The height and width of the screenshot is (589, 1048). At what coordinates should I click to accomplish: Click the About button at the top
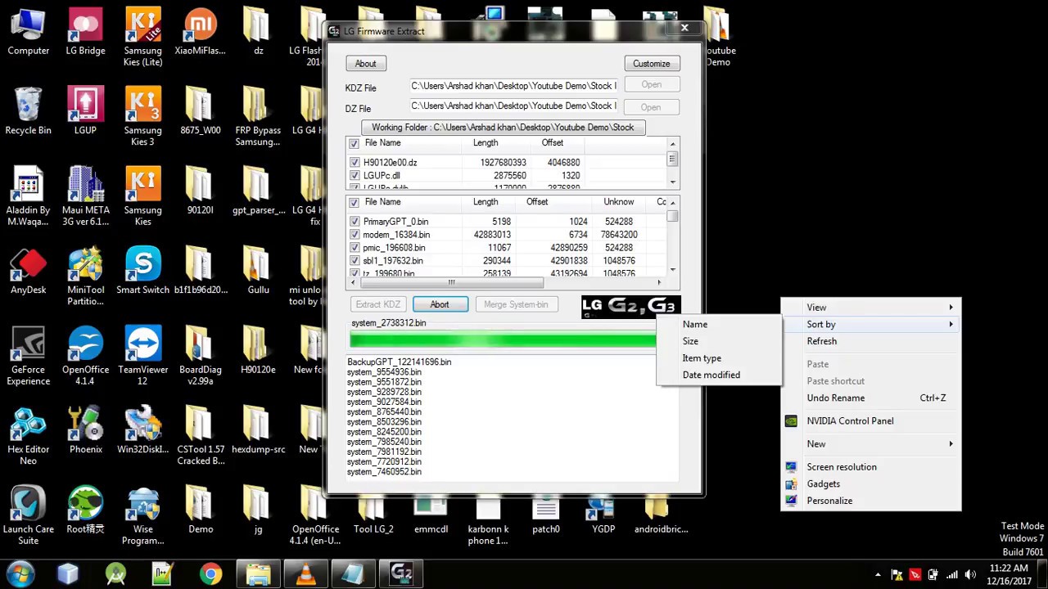tap(366, 64)
